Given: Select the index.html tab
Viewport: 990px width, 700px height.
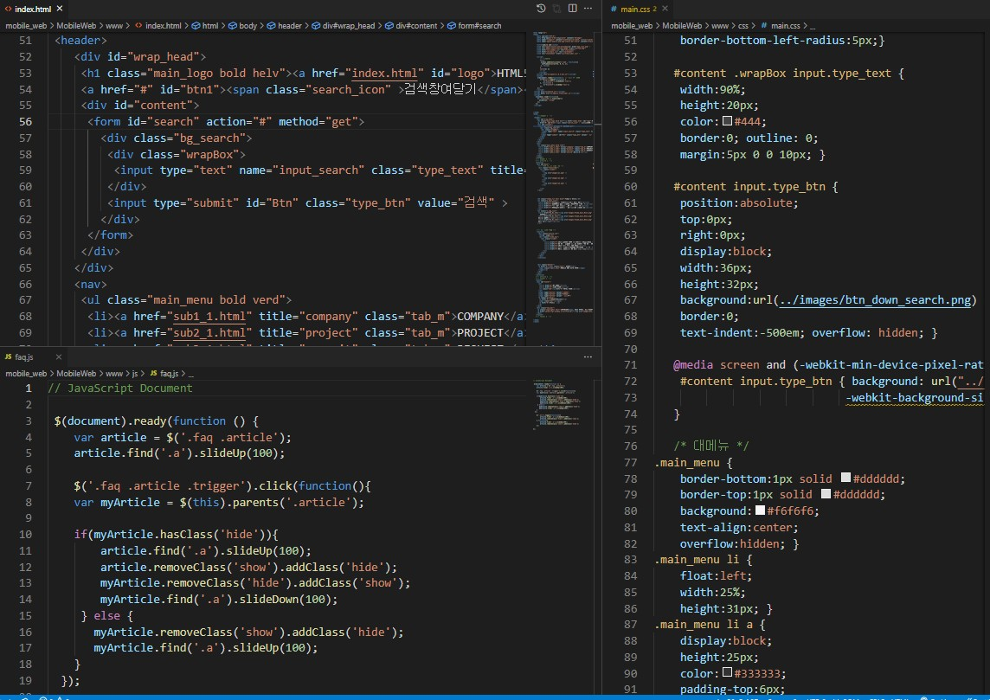Looking at the screenshot, I should coord(33,9).
